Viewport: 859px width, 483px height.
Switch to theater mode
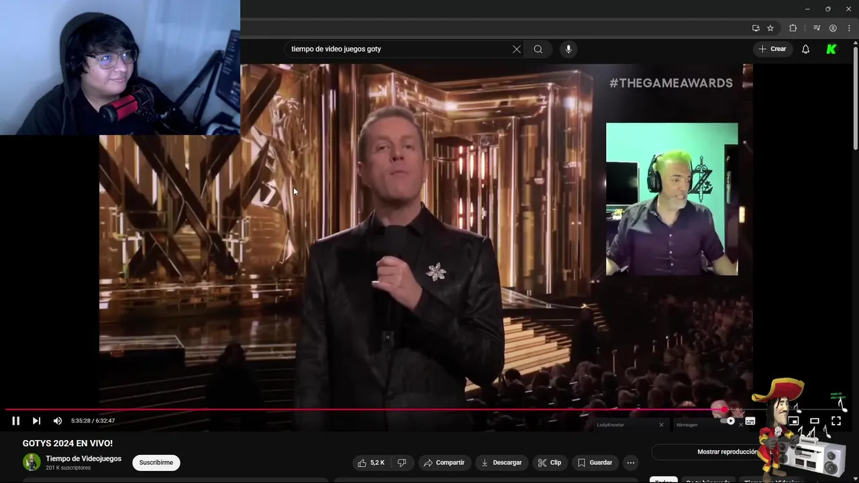tap(815, 421)
